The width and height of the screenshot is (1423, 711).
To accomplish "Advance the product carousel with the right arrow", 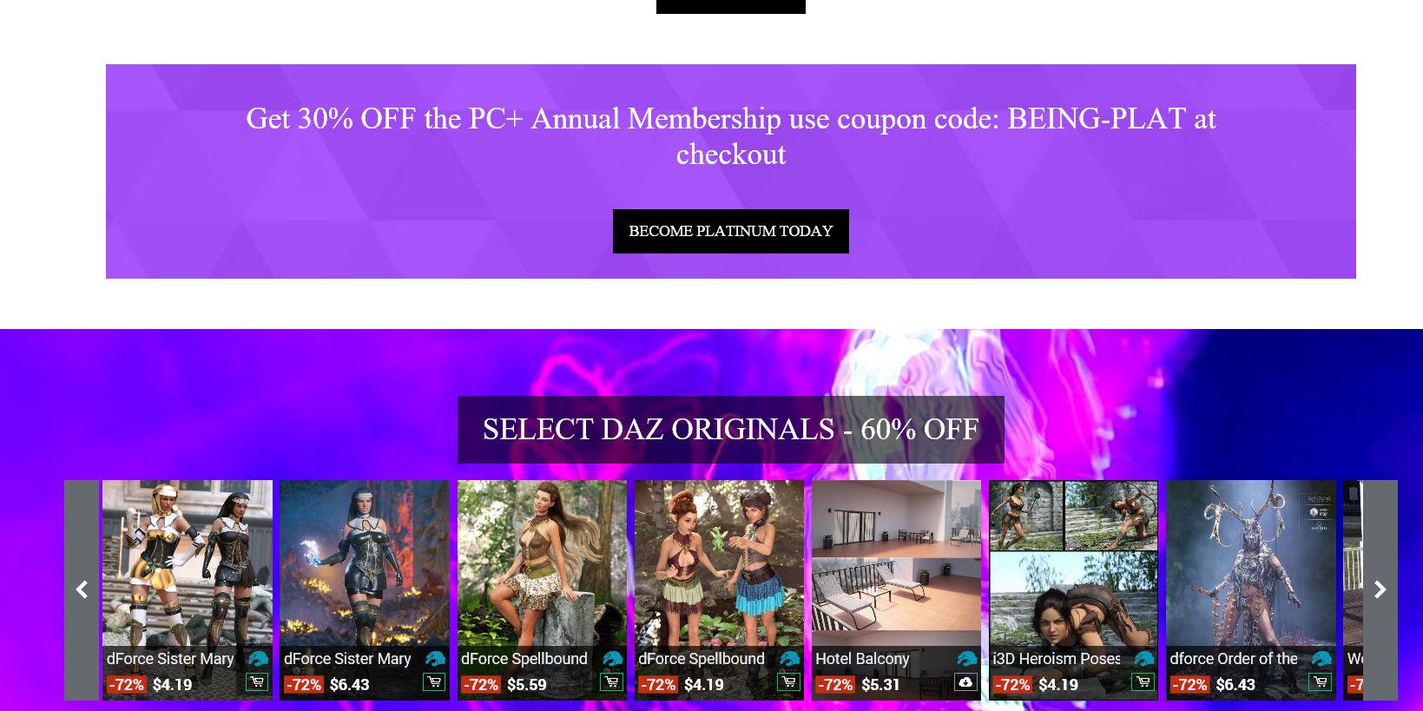I will 1380,590.
